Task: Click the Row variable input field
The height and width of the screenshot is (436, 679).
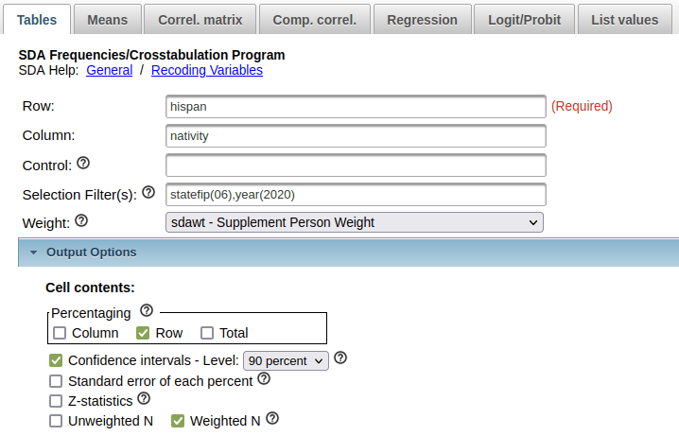Action: 356,107
